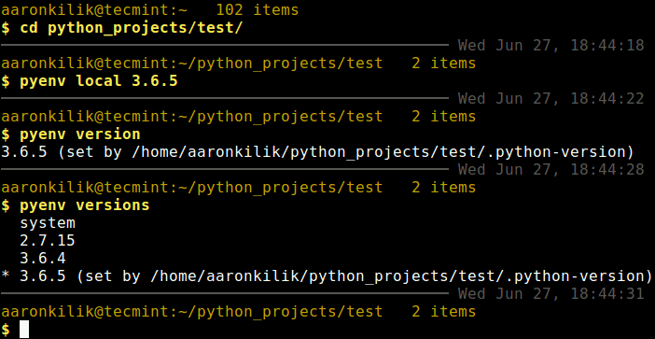Click the timestamp 'Wed Jun 27, 18:44:28'
This screenshot has height=339, width=655.
(x=551, y=170)
